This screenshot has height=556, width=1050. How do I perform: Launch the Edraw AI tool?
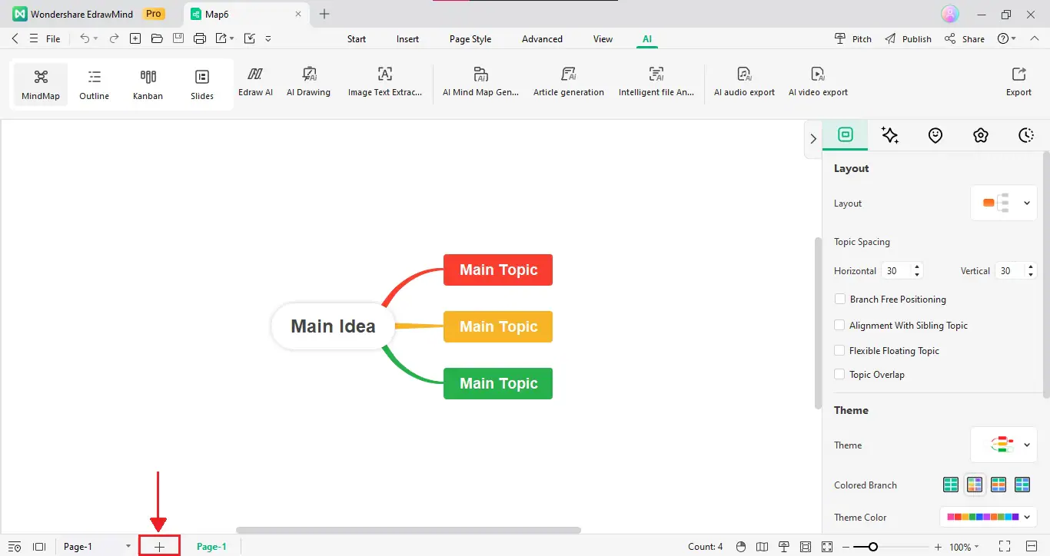tap(255, 81)
